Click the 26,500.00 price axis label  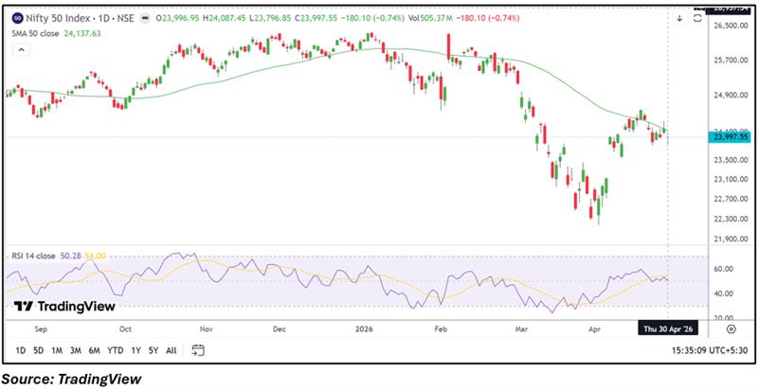(731, 27)
